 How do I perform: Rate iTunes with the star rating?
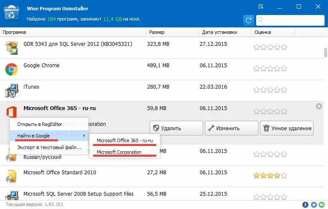[270, 90]
